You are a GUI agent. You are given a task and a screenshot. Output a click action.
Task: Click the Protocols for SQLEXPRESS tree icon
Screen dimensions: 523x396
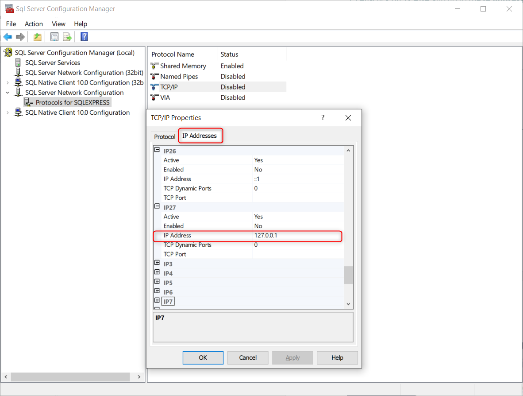pos(29,102)
